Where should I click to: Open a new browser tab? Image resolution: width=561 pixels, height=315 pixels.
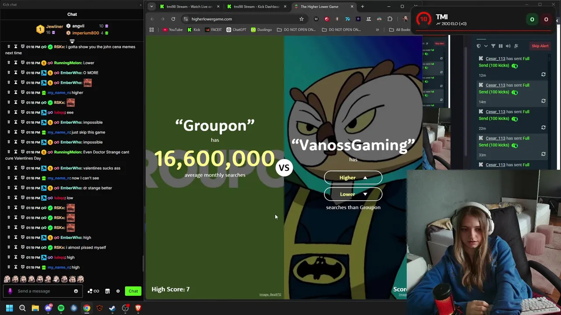pos(362,7)
